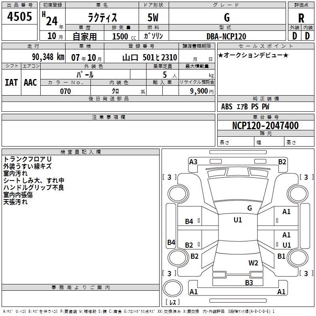Select the displacement 1500 cc
316x316 pixels.
click(x=124, y=36)
